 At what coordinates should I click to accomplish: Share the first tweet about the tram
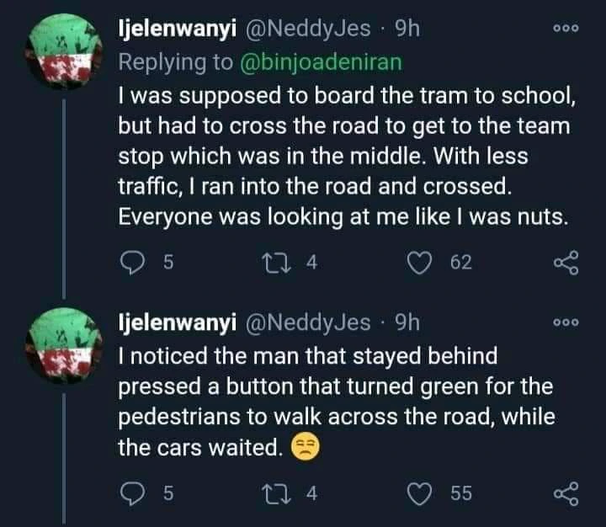pos(568,264)
